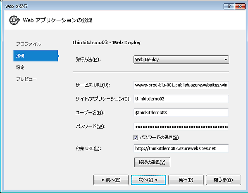Proceed with the 次へ button
Image resolution: width=248 pixels, height=193 pixels.
coord(148,180)
